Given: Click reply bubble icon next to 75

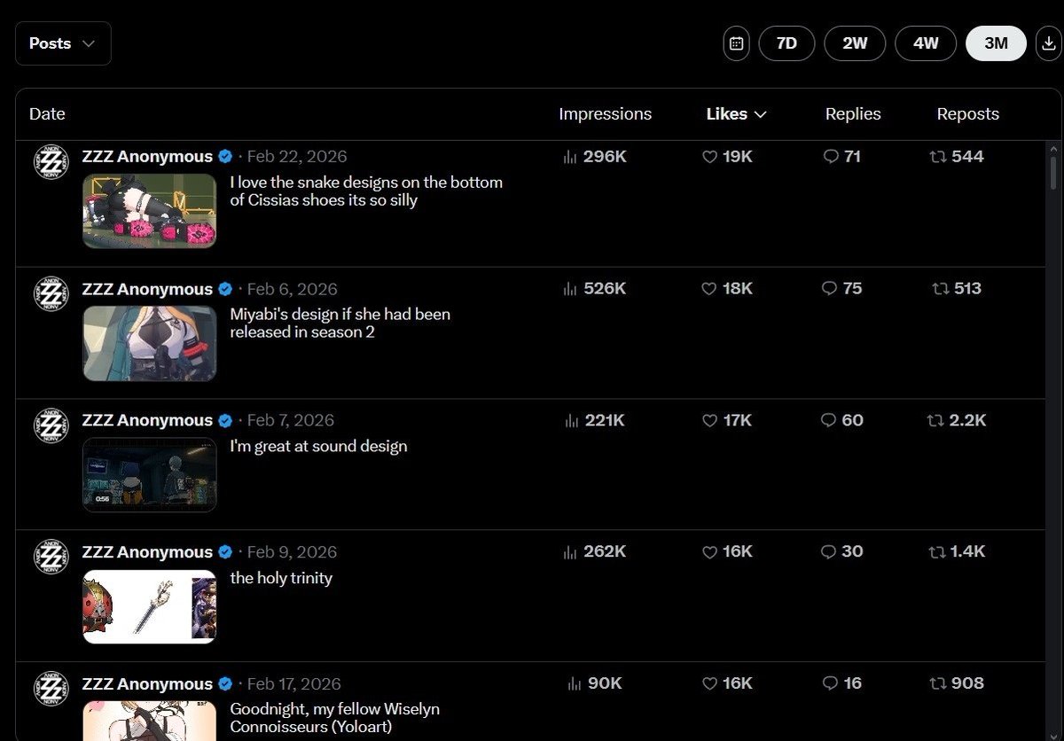Looking at the screenshot, I should click(830, 289).
